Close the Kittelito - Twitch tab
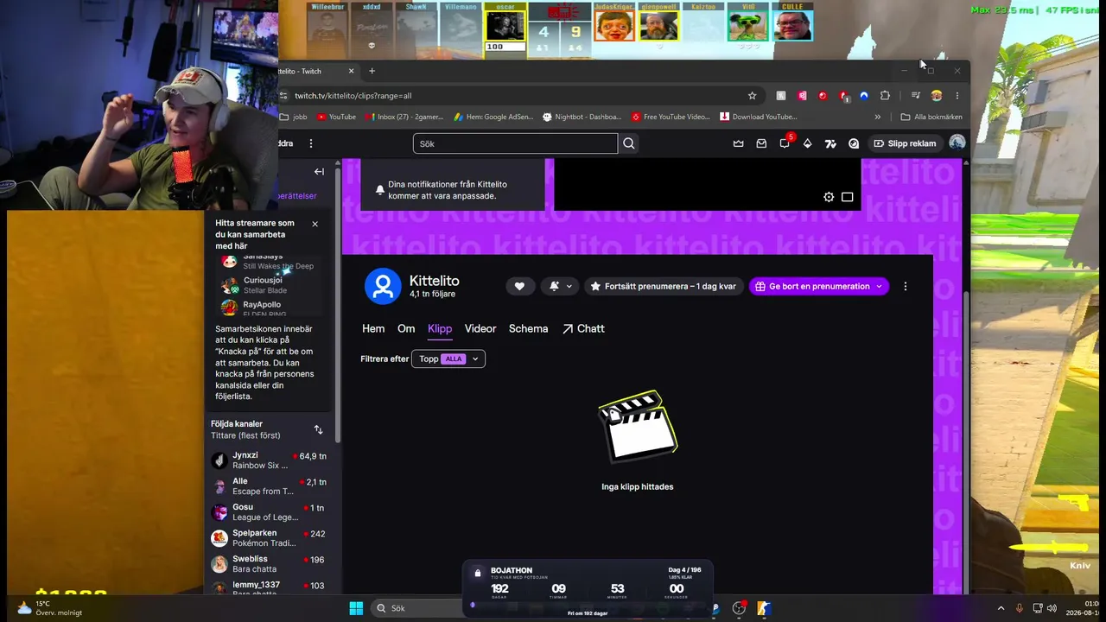Viewport: 1106px width, 622px height. point(351,71)
